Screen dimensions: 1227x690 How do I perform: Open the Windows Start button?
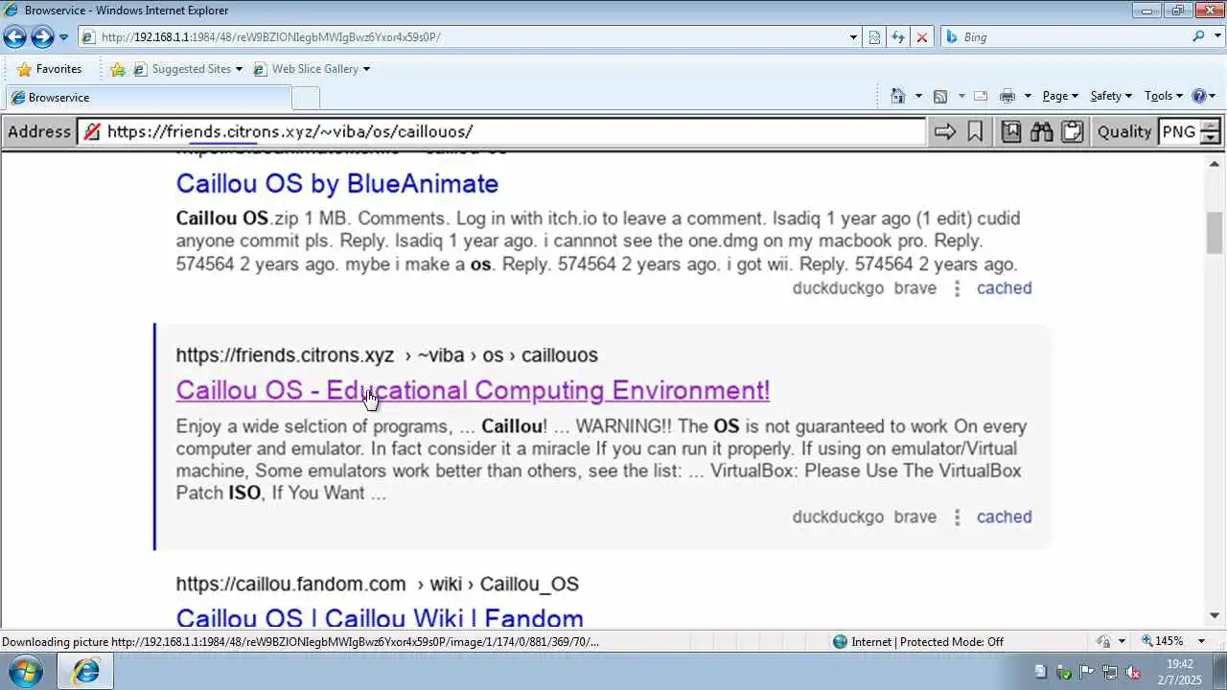(x=23, y=671)
